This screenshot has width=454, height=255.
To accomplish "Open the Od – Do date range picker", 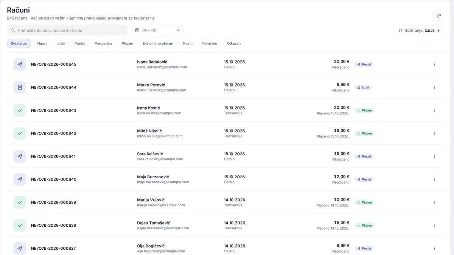I will 157,30.
